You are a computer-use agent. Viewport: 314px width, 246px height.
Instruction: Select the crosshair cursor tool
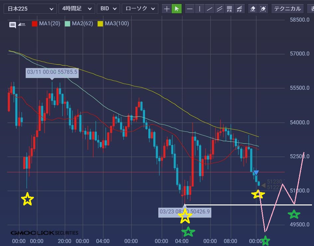click(167, 9)
